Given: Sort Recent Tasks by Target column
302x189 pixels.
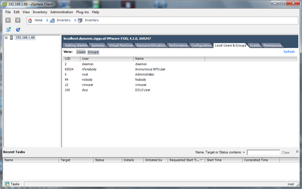Looking at the screenshot, I should coord(76,160).
